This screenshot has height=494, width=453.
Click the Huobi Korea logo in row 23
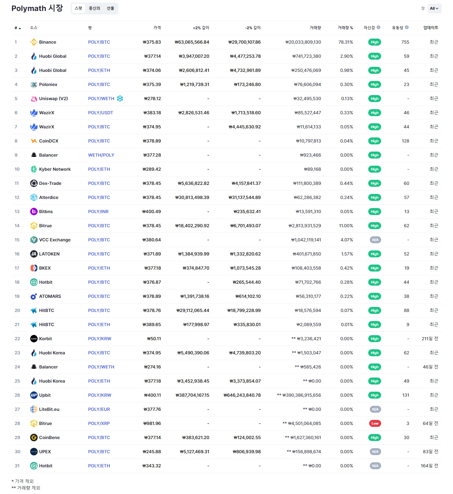[x=34, y=353]
